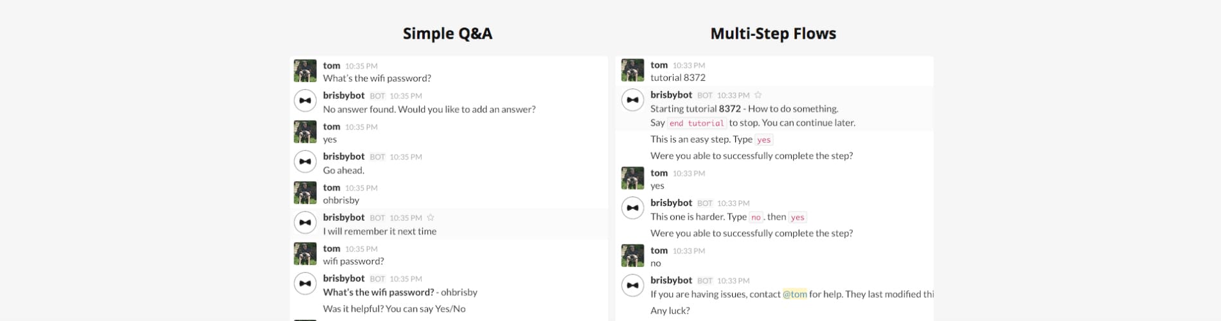
Task: Click 'brisbybot' name above 'Go ahead.'
Action: click(344, 156)
